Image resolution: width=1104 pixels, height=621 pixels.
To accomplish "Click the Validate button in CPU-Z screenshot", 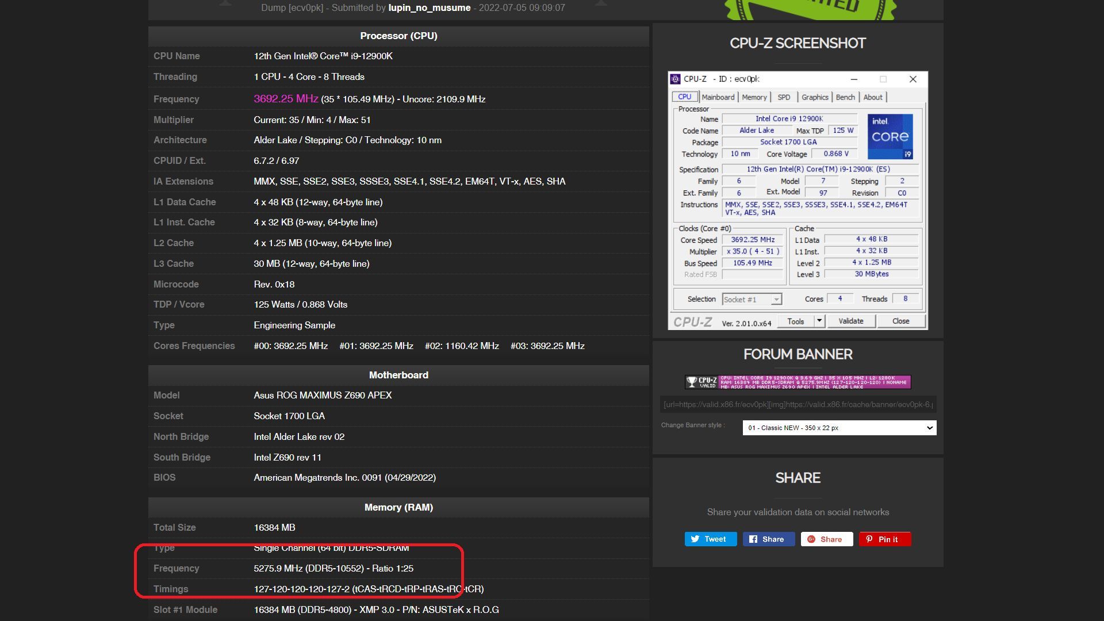I will click(851, 321).
